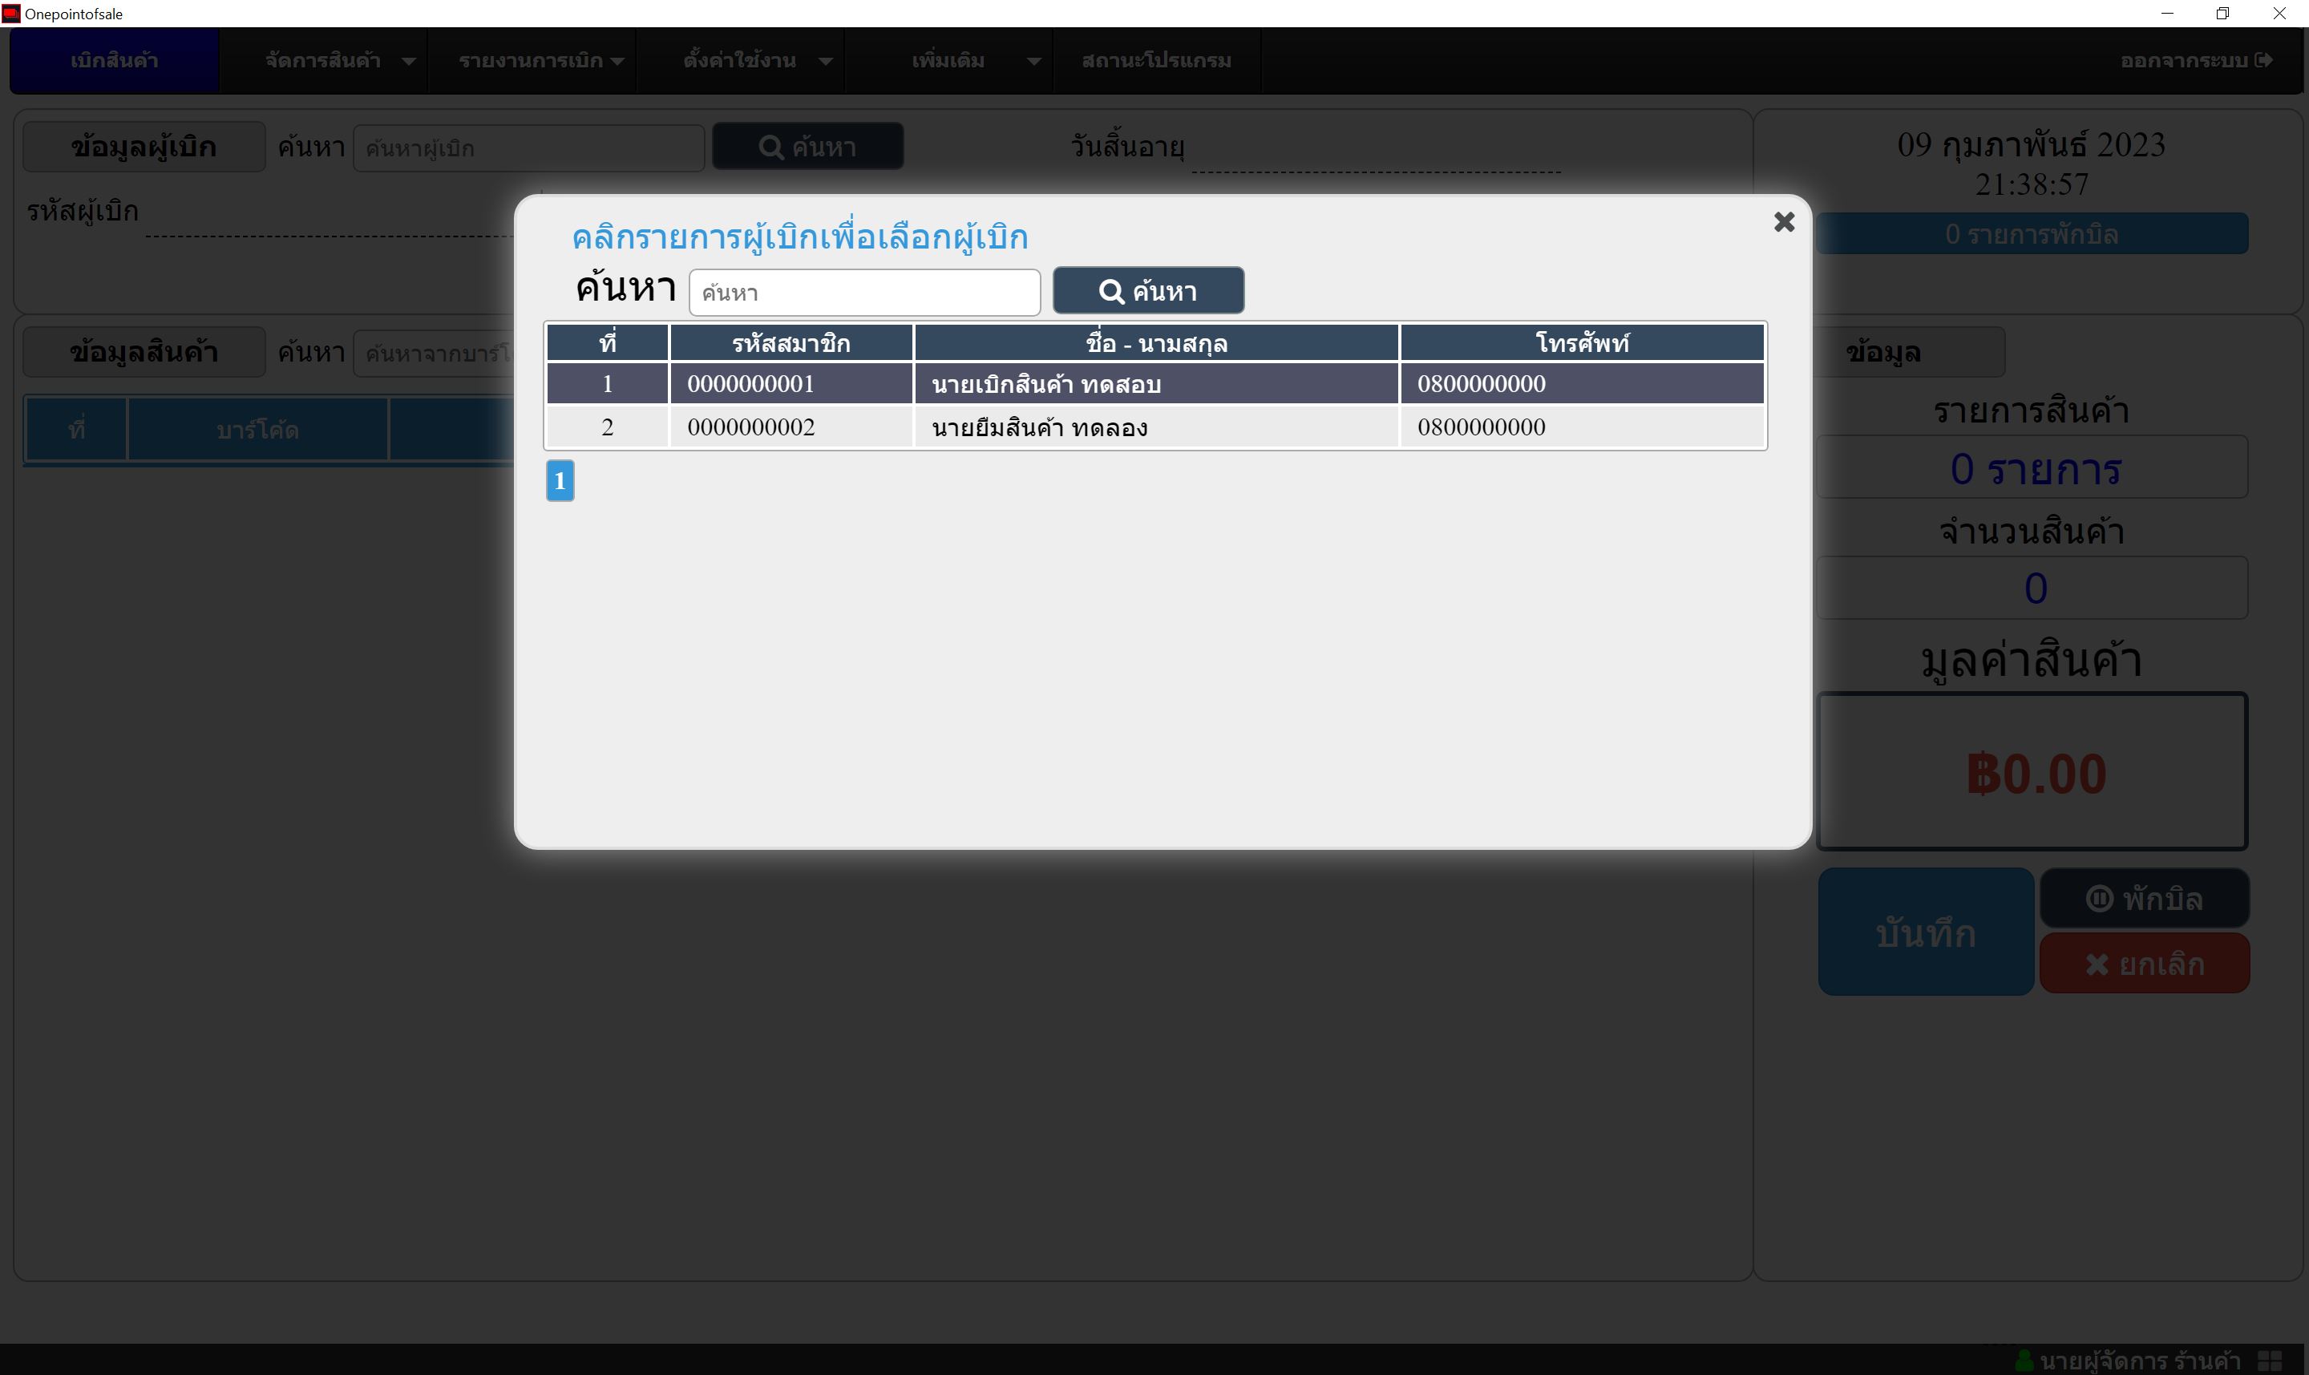The image size is (2309, 1375).
Task: Click the ฿0.00 product value display
Action: [2033, 772]
